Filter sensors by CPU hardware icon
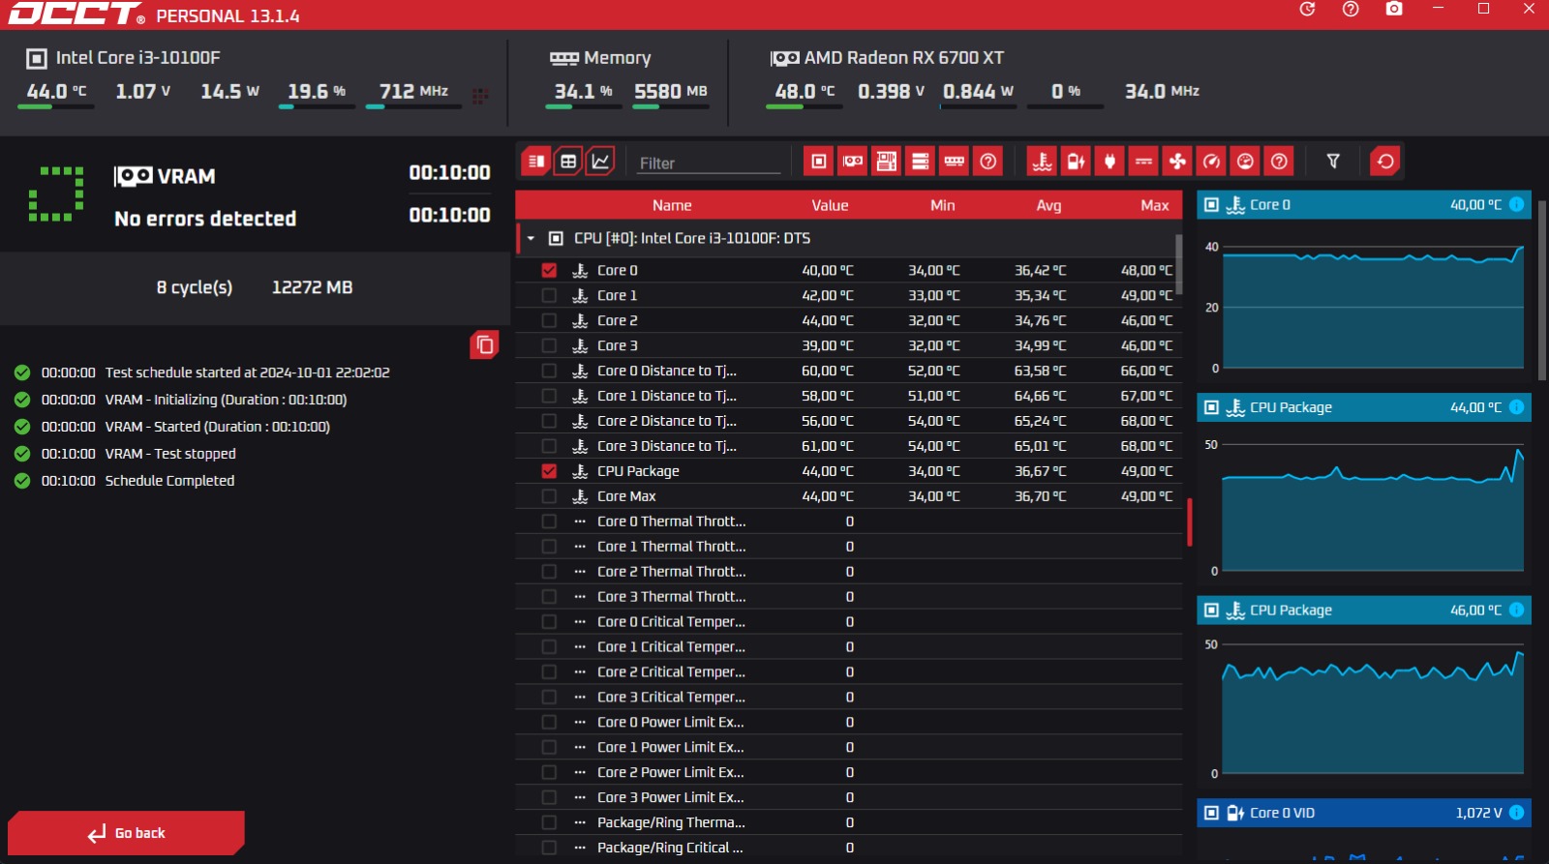This screenshot has width=1549, height=864. tap(819, 162)
